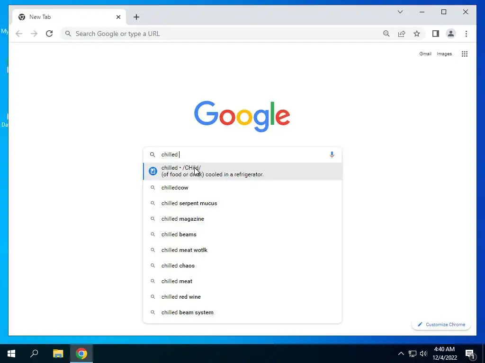Open the Gmail link
Screen dimensions: 485x363
point(425,54)
